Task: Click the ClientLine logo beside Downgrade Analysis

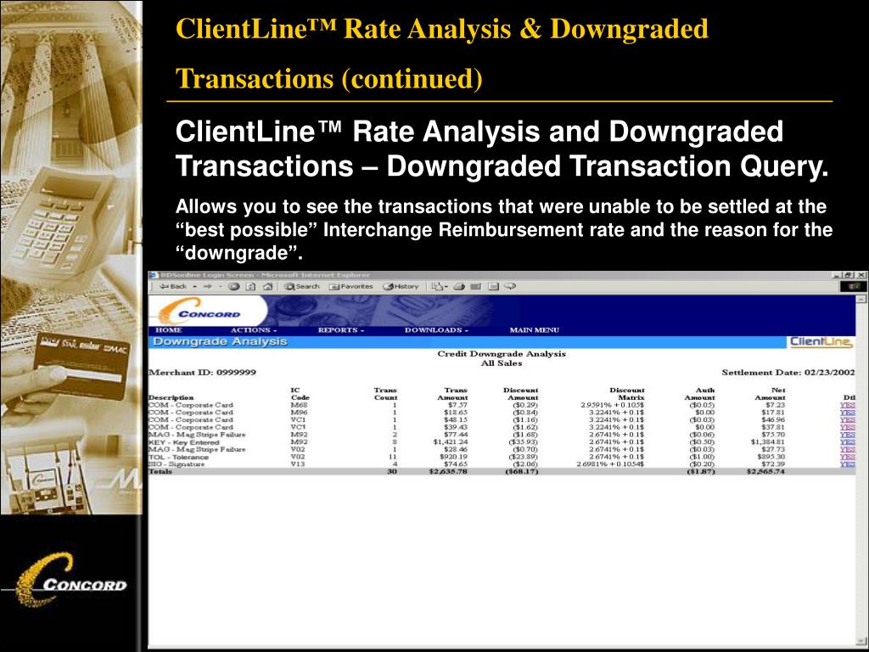Action: point(821,341)
